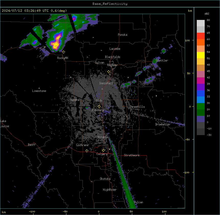
Task: Click the Drumheller label
Action: [163, 124]
